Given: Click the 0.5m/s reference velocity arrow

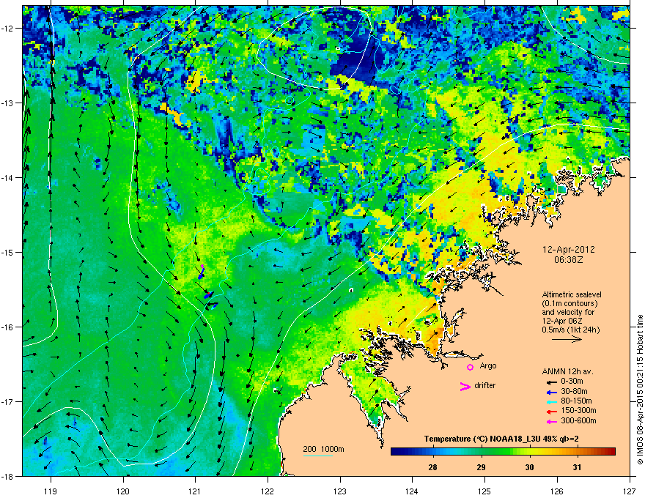Looking at the screenshot, I should 567,339.
